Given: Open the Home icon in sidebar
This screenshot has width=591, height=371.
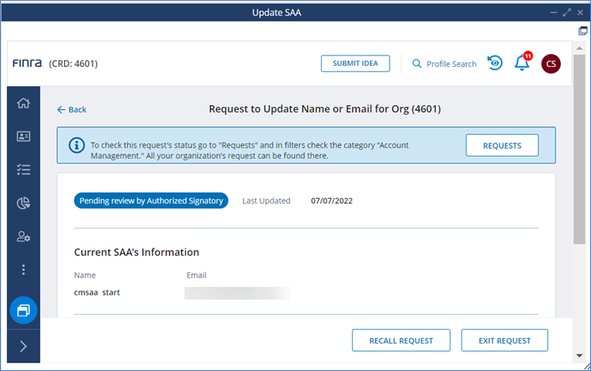Looking at the screenshot, I should 23,103.
